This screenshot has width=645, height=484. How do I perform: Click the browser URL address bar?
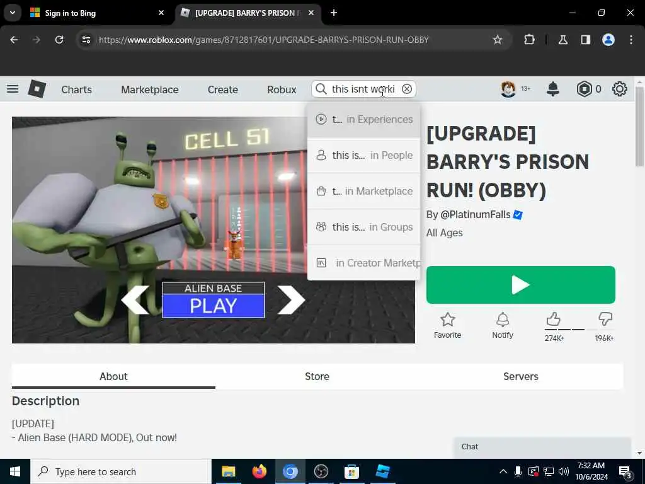263,40
